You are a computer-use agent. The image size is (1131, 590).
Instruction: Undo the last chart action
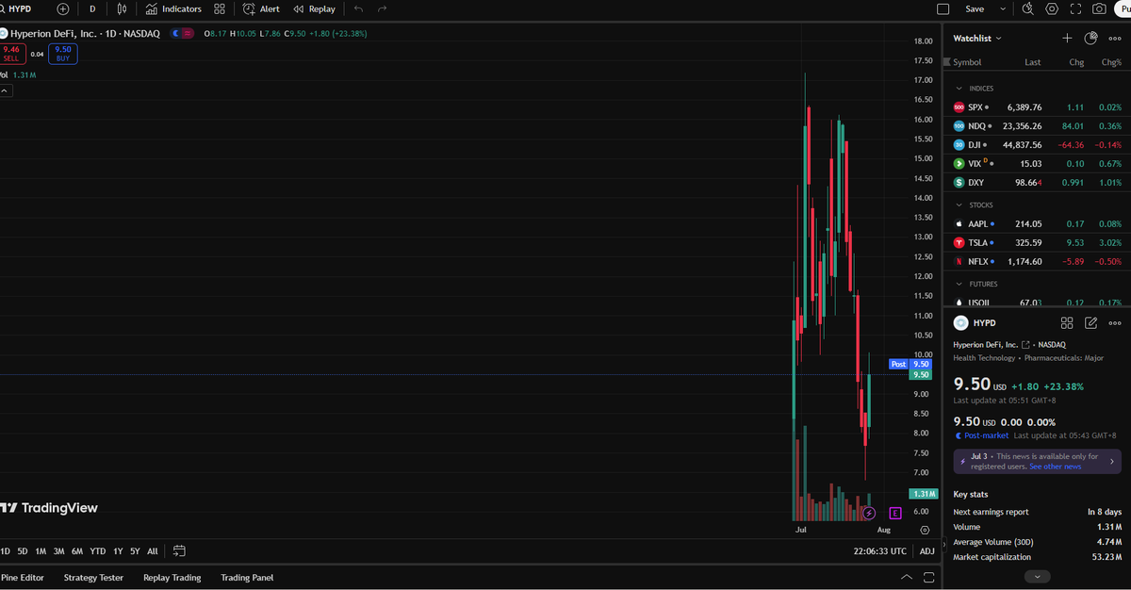(x=359, y=8)
